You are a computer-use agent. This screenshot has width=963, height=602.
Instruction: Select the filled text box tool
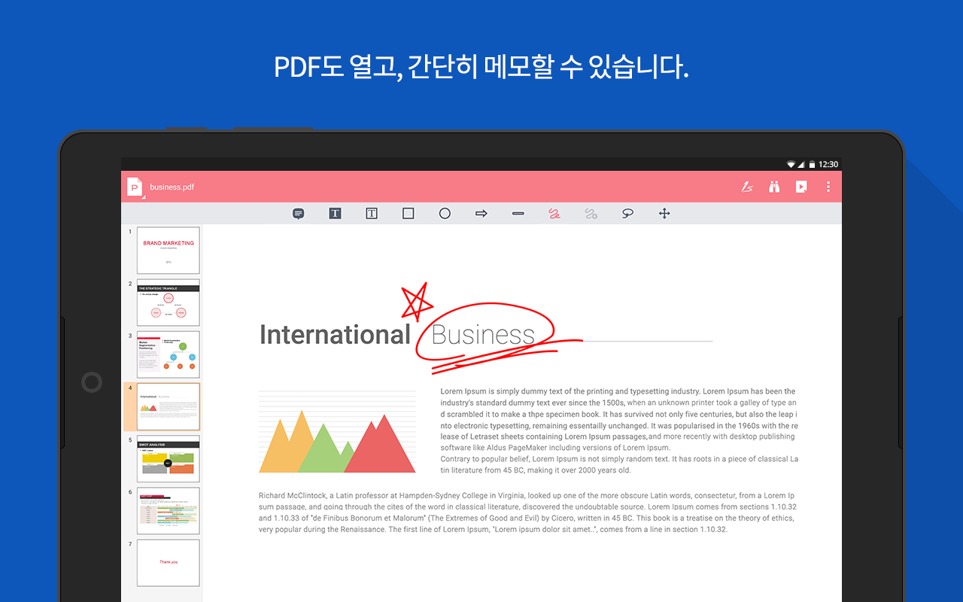[335, 214]
